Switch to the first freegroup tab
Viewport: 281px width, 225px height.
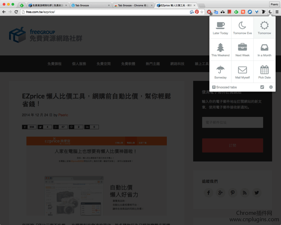pos(47,5)
